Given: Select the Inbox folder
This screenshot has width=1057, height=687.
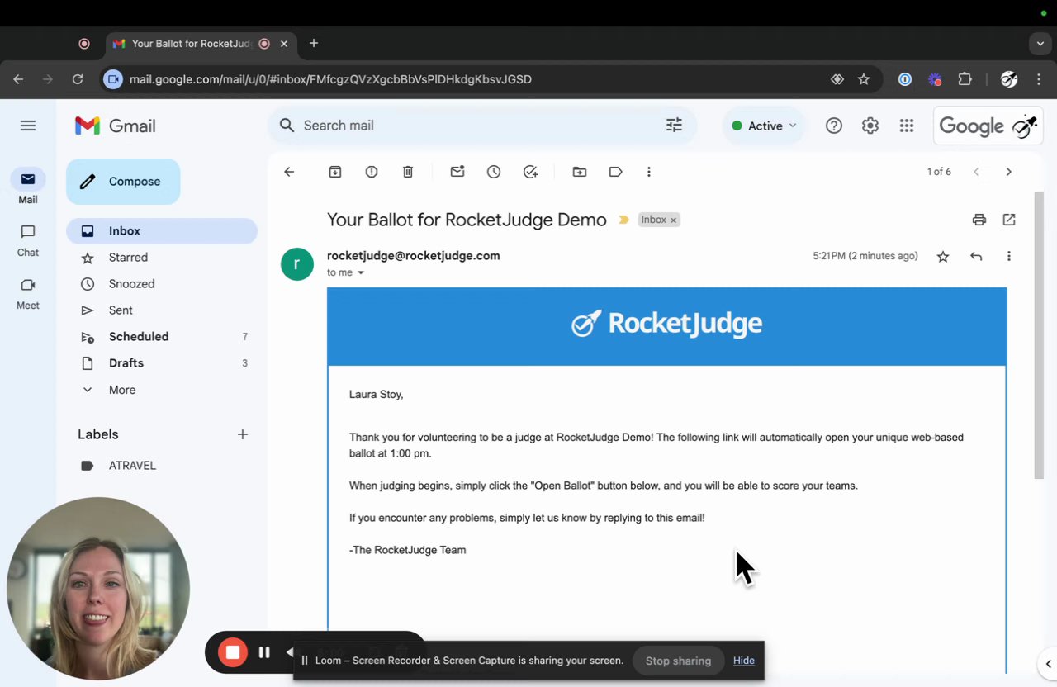Looking at the screenshot, I should (x=162, y=231).
